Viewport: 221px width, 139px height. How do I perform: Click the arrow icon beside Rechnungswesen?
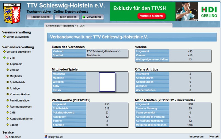(7, 107)
